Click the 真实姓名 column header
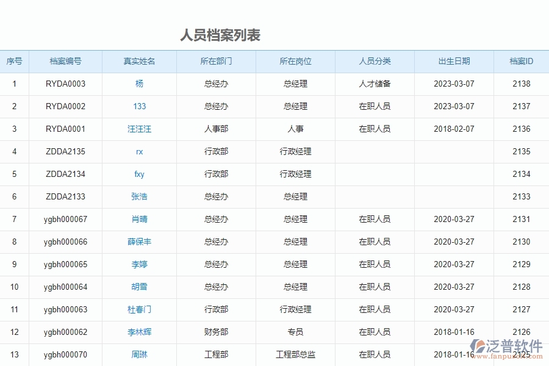This screenshot has height=366, width=549. 139,62
